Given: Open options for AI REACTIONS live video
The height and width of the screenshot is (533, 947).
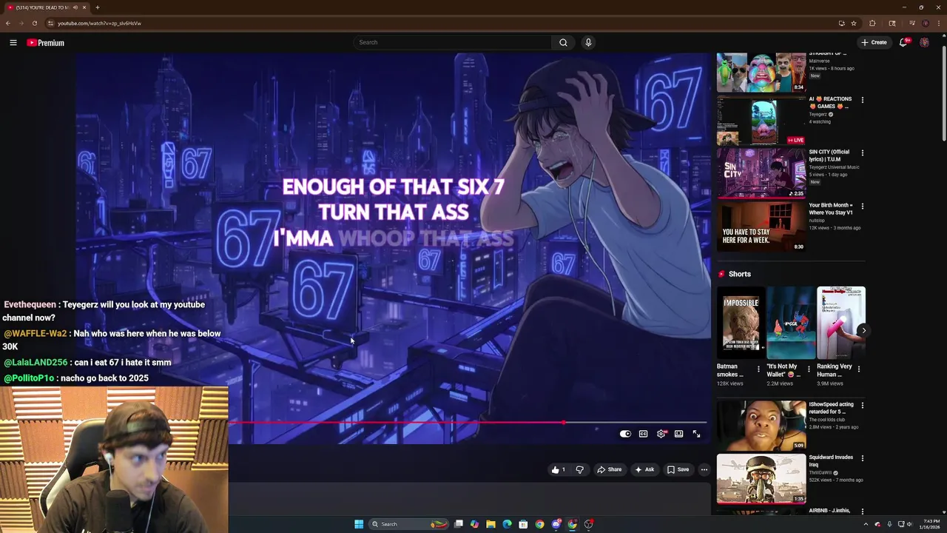Looking at the screenshot, I should 862,99.
